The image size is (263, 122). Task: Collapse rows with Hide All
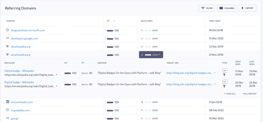point(230,94)
